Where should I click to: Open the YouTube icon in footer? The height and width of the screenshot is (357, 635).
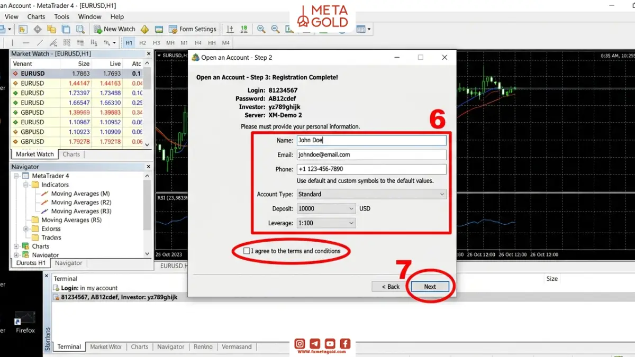click(x=330, y=343)
